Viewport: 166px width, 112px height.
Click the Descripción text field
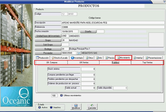point(113,23)
